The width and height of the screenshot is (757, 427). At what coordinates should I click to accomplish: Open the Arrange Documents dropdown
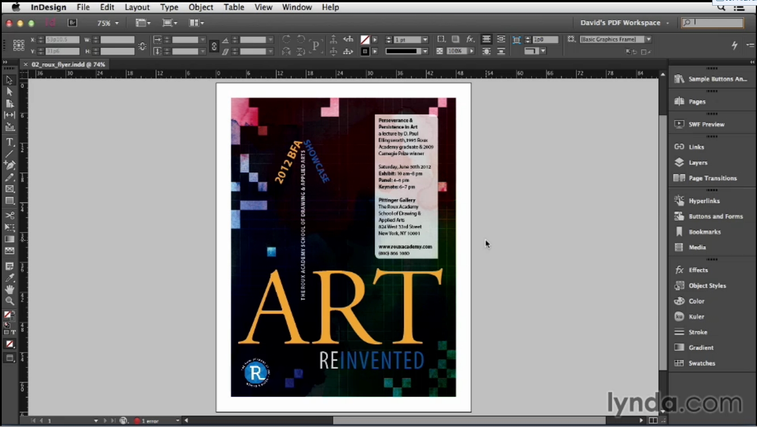(196, 23)
